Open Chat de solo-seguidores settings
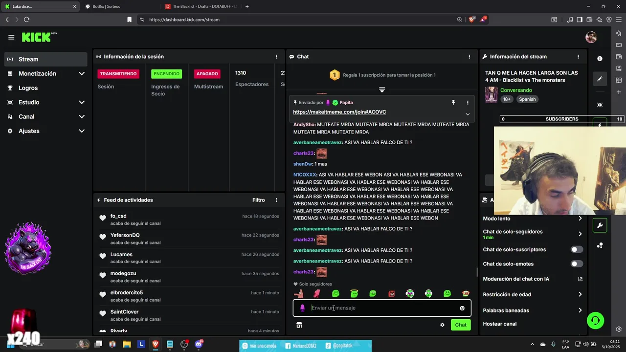Image resolution: width=626 pixels, height=352 pixels. point(533,234)
